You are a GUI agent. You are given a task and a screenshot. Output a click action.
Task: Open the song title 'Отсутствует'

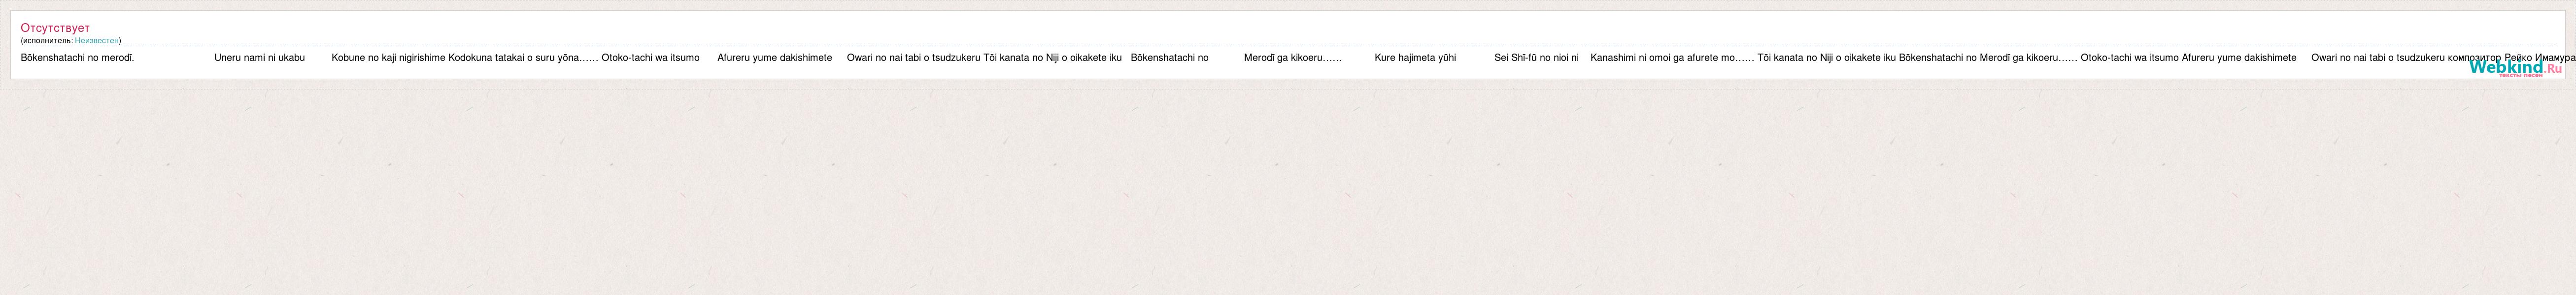(55, 28)
